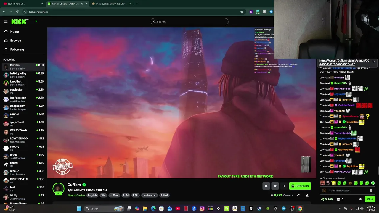Click the Slots & Casino category link

pyautogui.click(x=76, y=196)
